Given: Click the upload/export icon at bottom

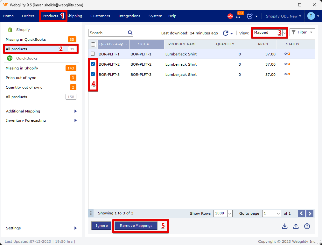Looking at the screenshot, I should tap(296, 226).
